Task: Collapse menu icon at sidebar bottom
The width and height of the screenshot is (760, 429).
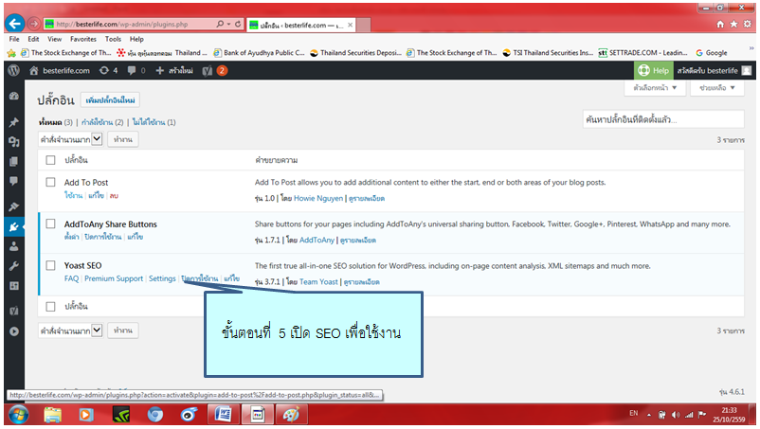Action: point(14,331)
